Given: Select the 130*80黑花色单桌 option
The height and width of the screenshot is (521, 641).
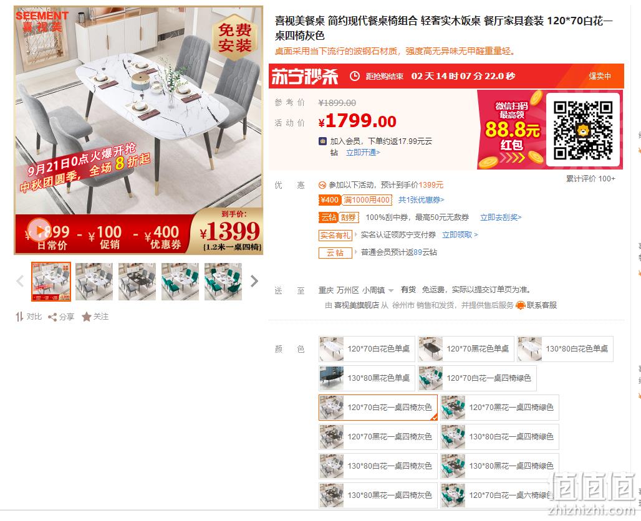Looking at the screenshot, I should pos(367,378).
